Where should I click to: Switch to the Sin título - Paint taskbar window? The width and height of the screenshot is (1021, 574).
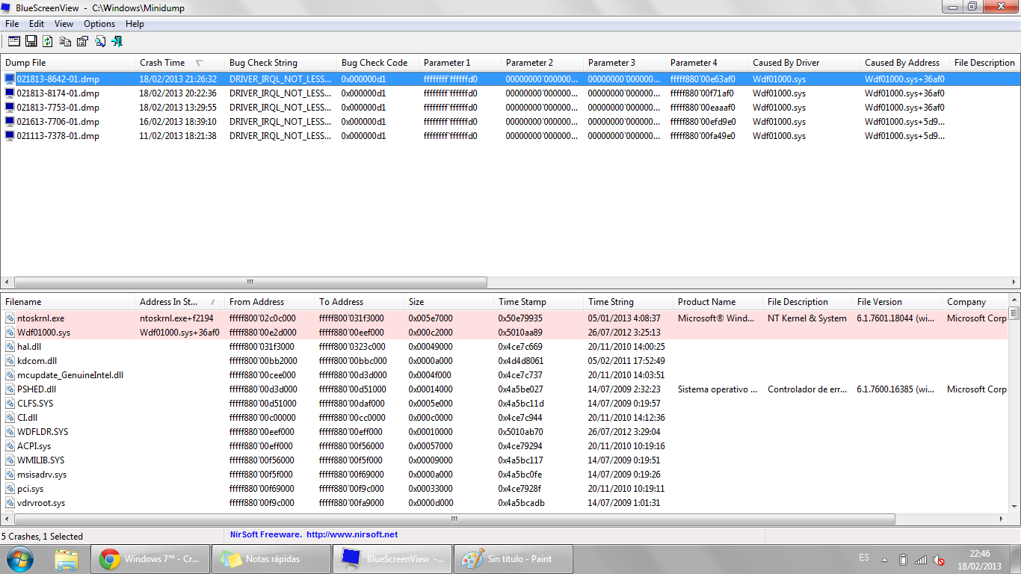click(513, 559)
